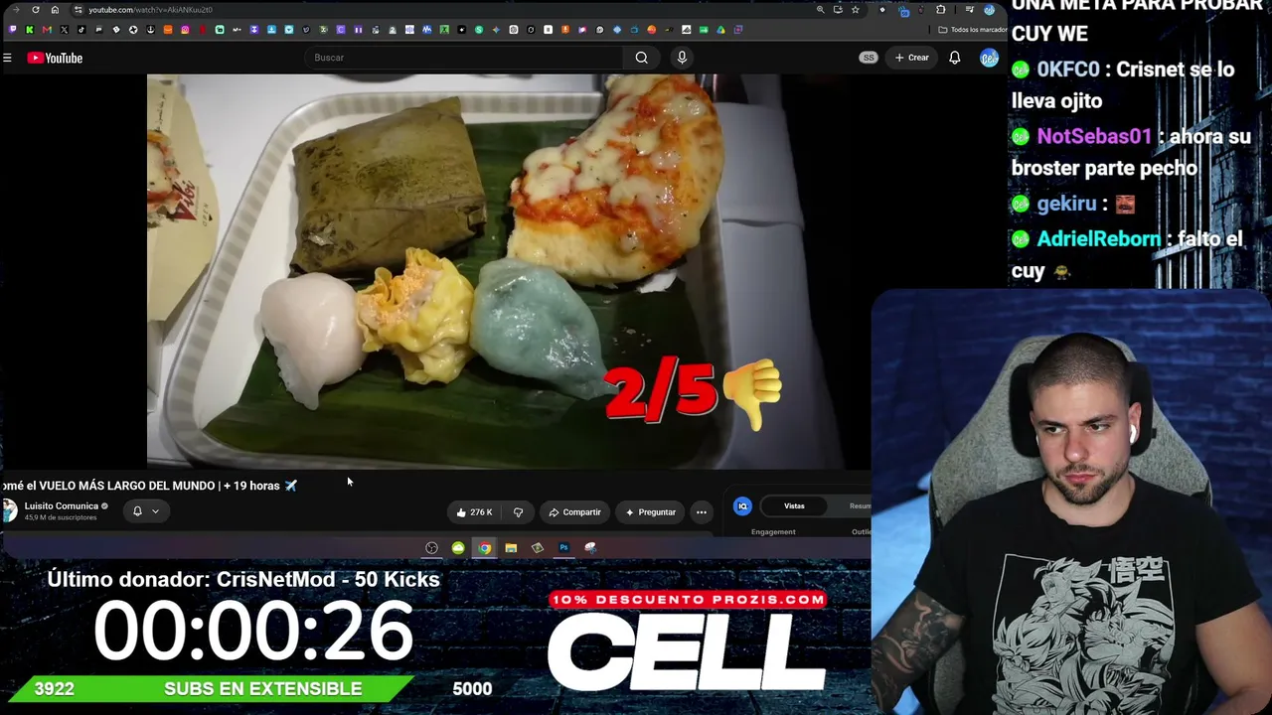The width and height of the screenshot is (1272, 715).
Task: Open the Crear create menu
Action: (x=911, y=58)
